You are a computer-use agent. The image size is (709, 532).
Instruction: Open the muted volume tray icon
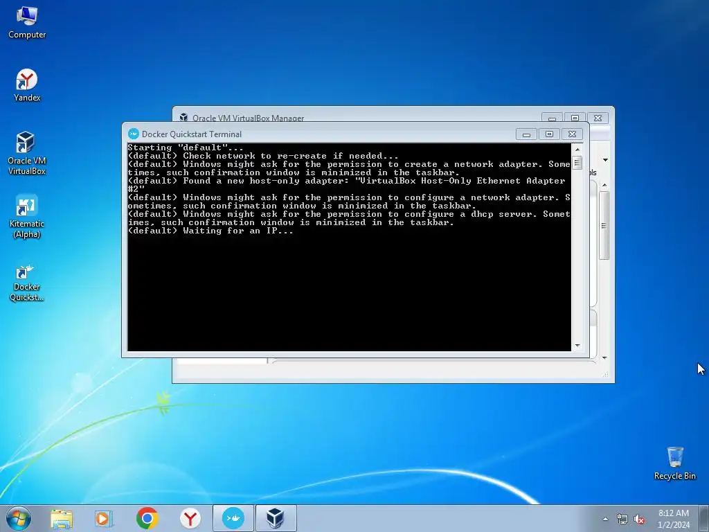tap(639, 520)
